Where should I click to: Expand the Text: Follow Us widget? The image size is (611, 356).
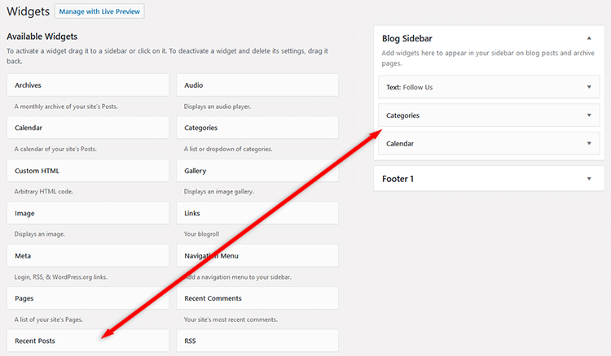(x=589, y=87)
